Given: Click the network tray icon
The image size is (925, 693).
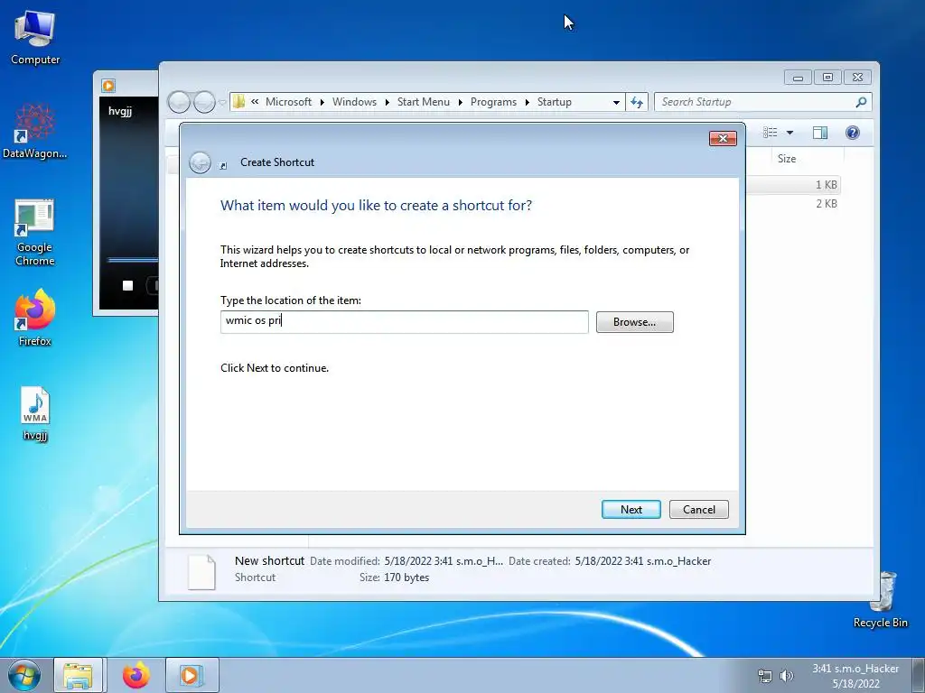Looking at the screenshot, I should tap(764, 676).
